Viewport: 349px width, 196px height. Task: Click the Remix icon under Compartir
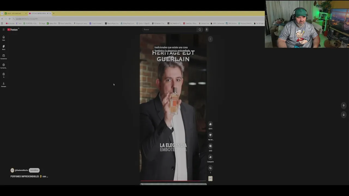(210, 168)
